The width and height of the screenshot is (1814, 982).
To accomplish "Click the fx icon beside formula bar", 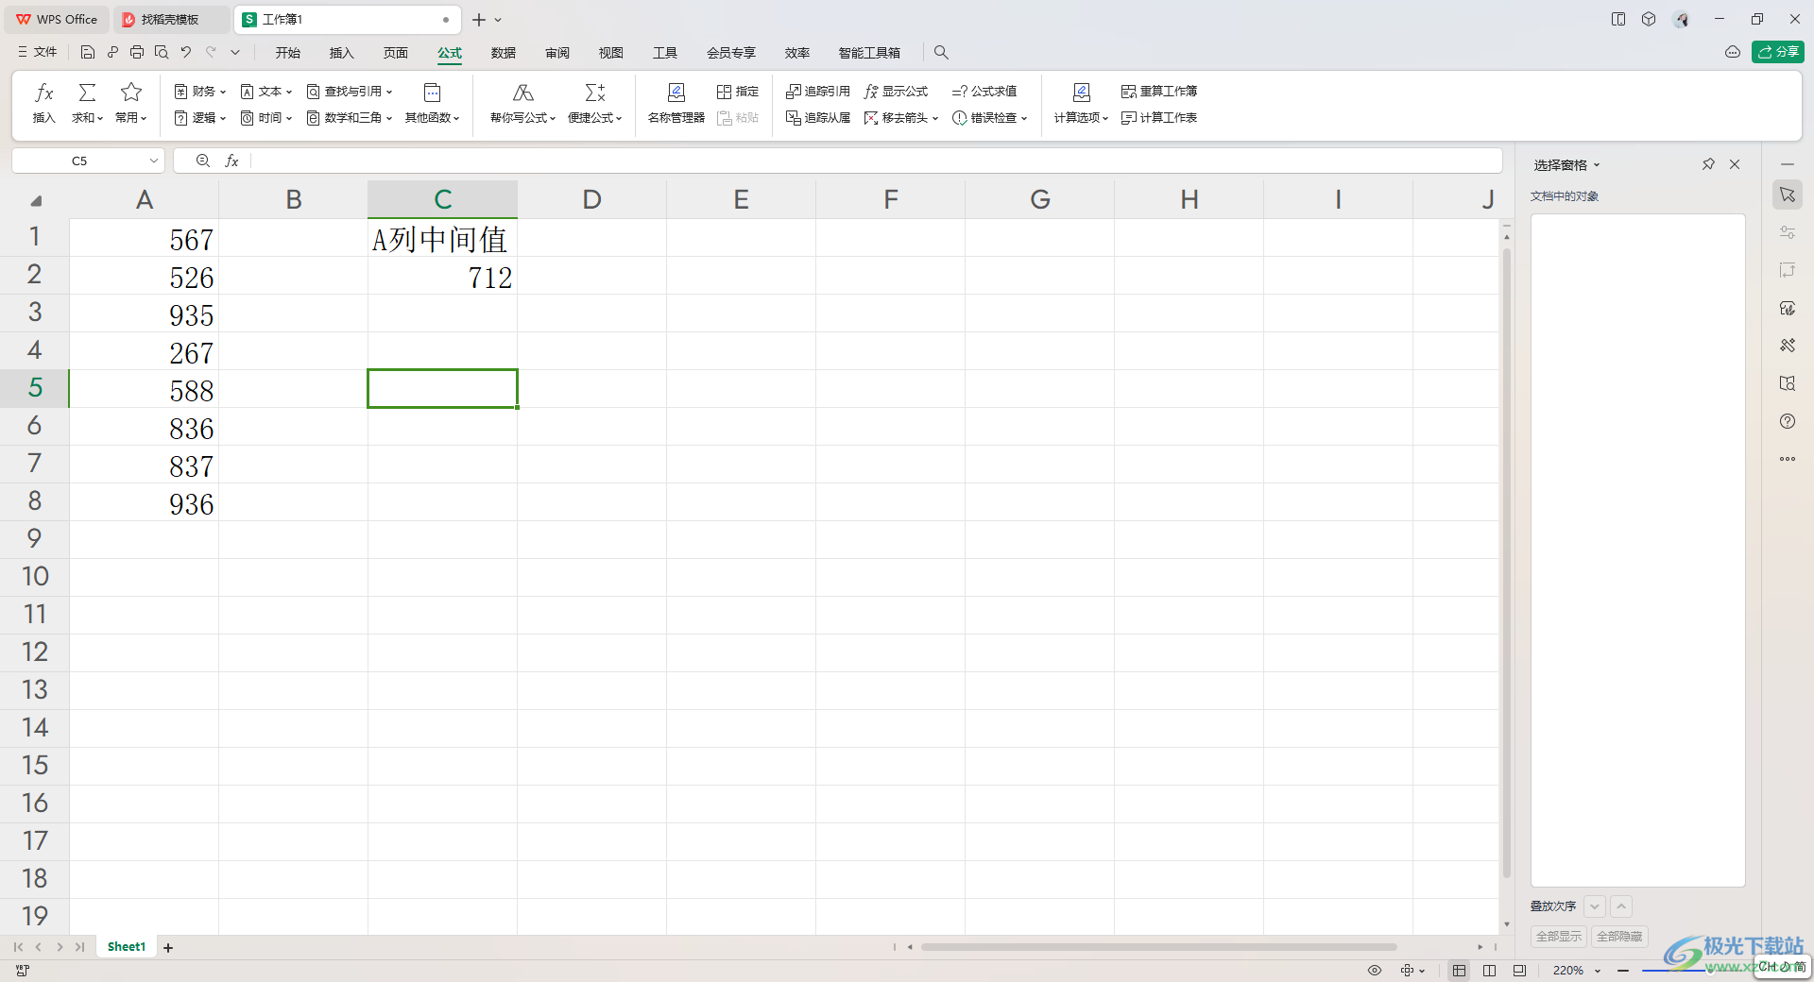I will [x=231, y=161].
